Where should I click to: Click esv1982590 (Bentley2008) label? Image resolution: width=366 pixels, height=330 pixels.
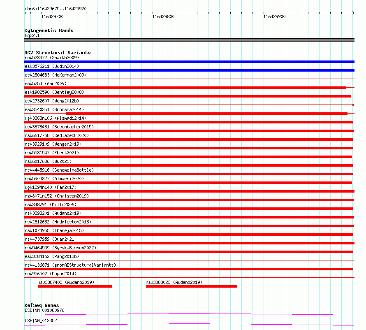point(54,92)
